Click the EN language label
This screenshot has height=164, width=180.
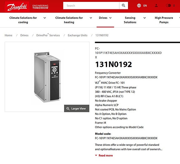point(145,6)
